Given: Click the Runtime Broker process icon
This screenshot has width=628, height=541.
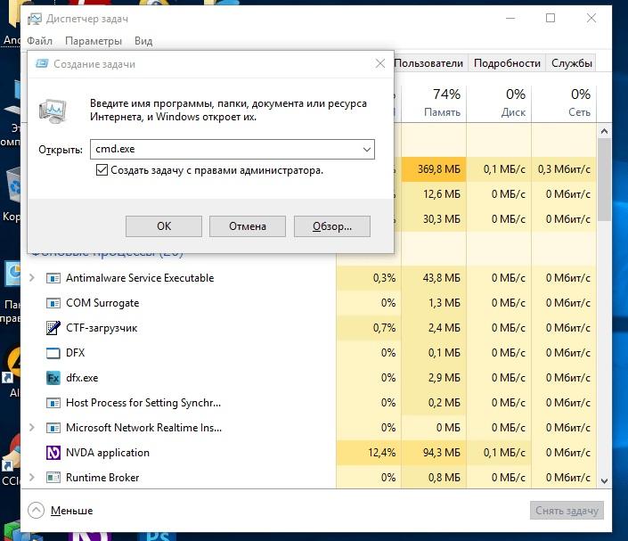Looking at the screenshot, I should (53, 478).
